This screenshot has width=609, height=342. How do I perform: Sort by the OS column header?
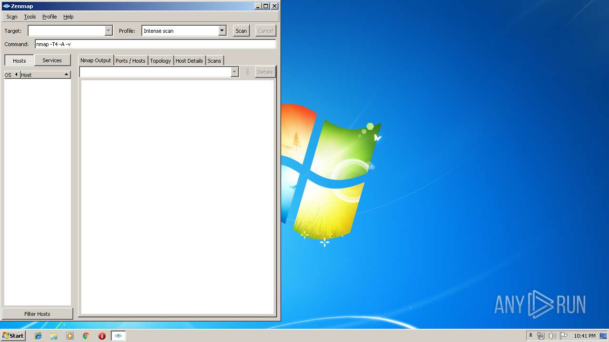click(12, 75)
